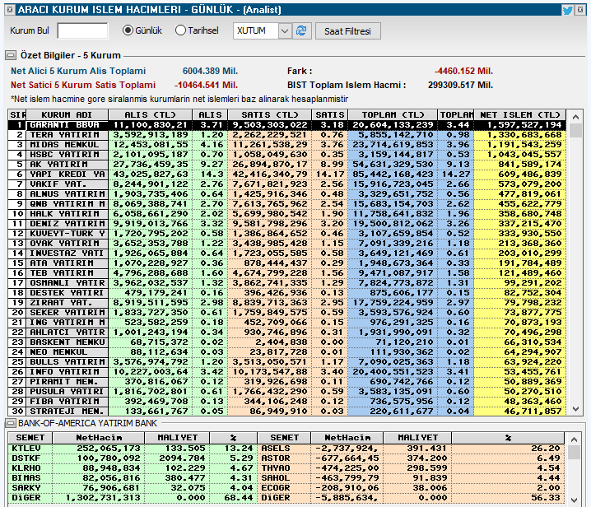This screenshot has height=507, width=591.
Task: Click the Saat Filtresi button
Action: [347, 31]
